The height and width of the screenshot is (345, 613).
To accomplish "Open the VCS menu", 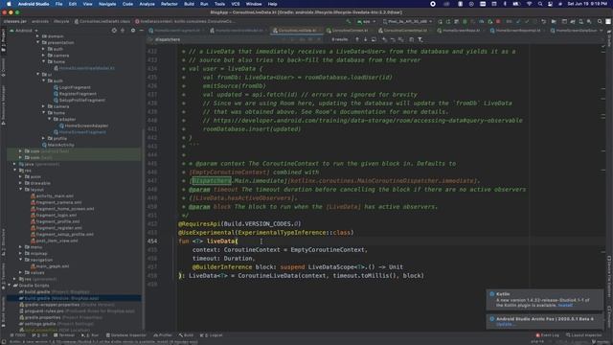I will pos(236,4).
